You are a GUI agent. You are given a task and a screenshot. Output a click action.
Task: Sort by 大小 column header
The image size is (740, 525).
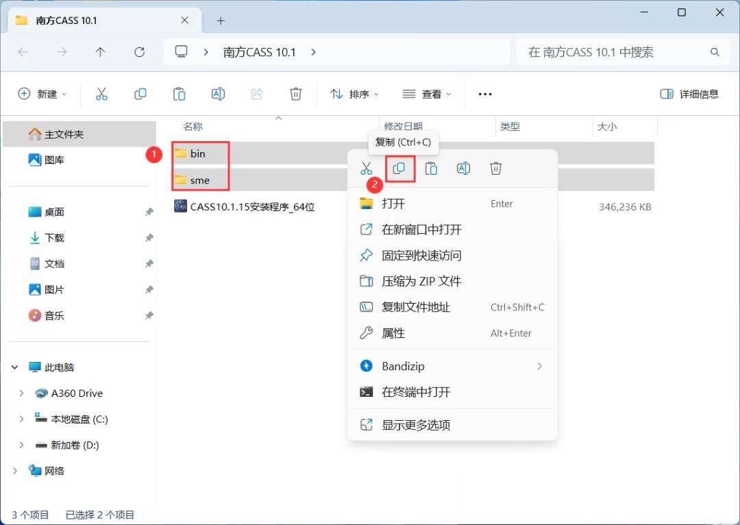[x=607, y=127]
